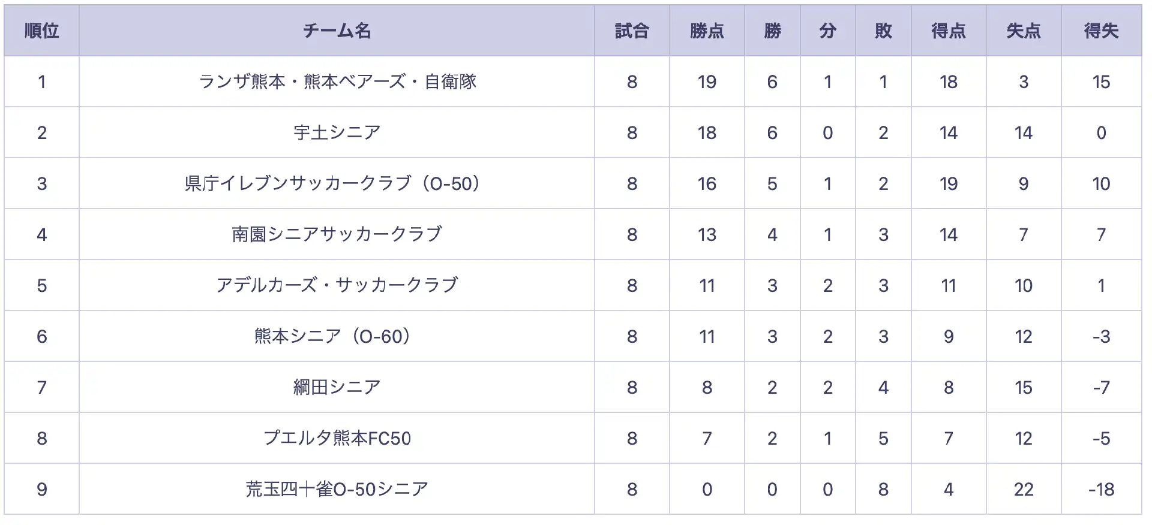Select the 試合 column header

tap(632, 31)
